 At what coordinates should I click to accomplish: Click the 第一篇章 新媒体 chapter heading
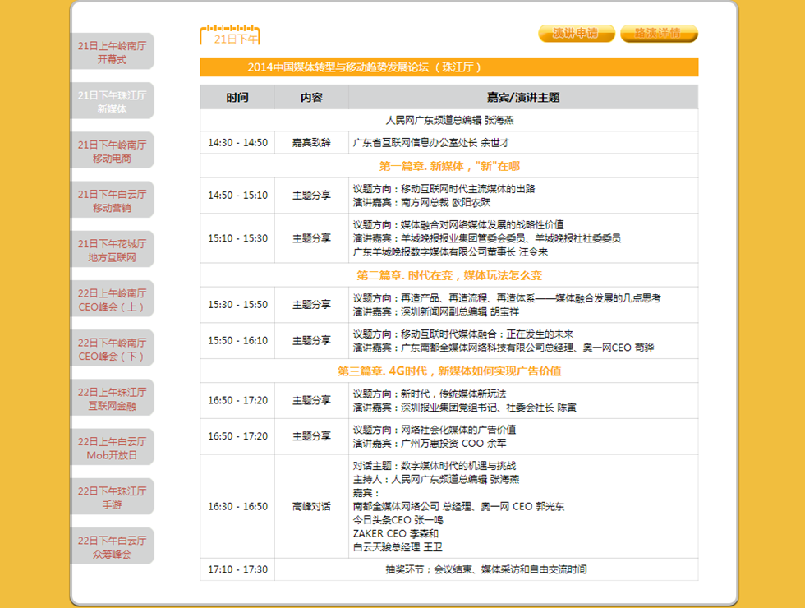pos(449,166)
